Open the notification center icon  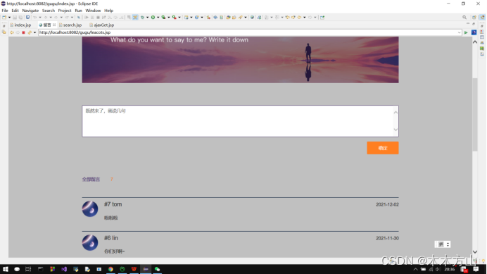476,269
